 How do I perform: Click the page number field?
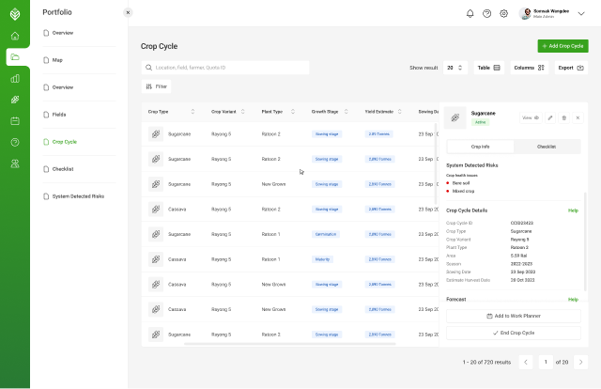tap(546, 362)
